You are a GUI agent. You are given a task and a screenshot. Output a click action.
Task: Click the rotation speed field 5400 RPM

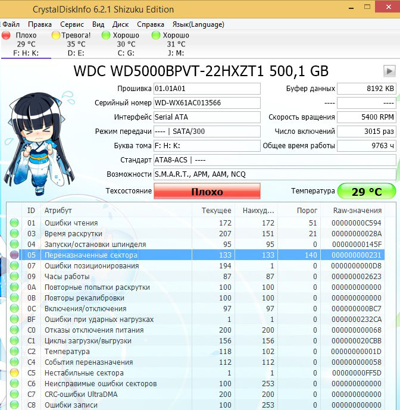click(367, 117)
